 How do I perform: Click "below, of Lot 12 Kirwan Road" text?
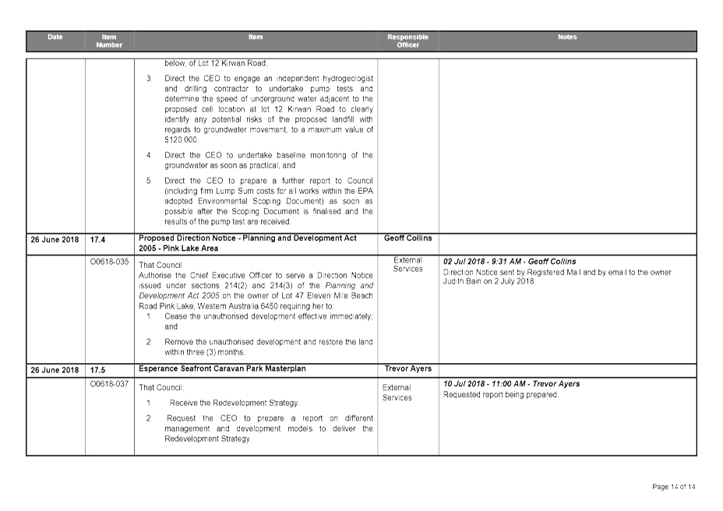click(216, 63)
